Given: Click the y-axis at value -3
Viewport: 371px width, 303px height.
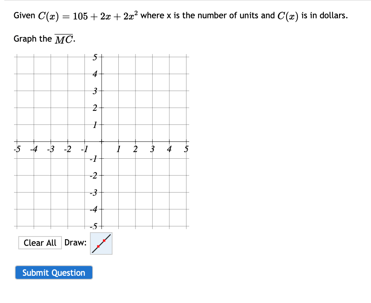Looking at the screenshot, I should [x=102, y=193].
